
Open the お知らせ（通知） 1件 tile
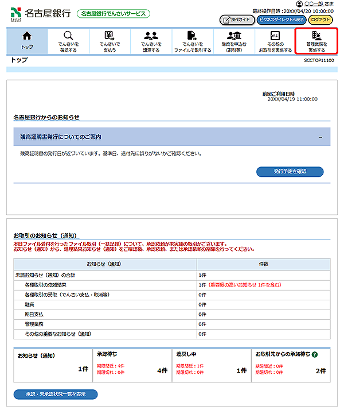(52, 364)
